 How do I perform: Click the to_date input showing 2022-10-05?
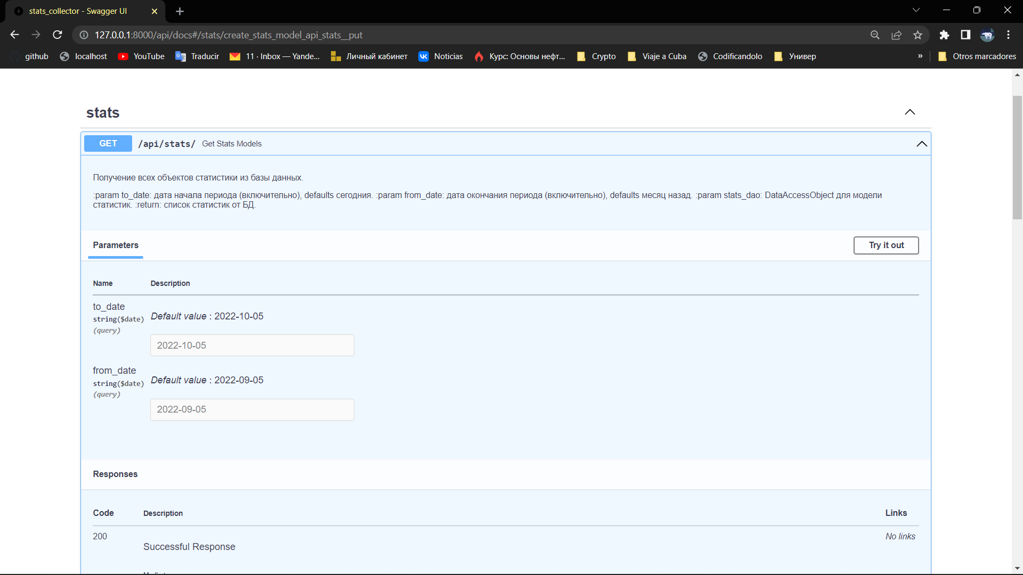[x=252, y=345]
